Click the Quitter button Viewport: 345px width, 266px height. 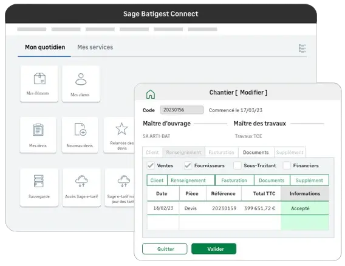pos(165,249)
